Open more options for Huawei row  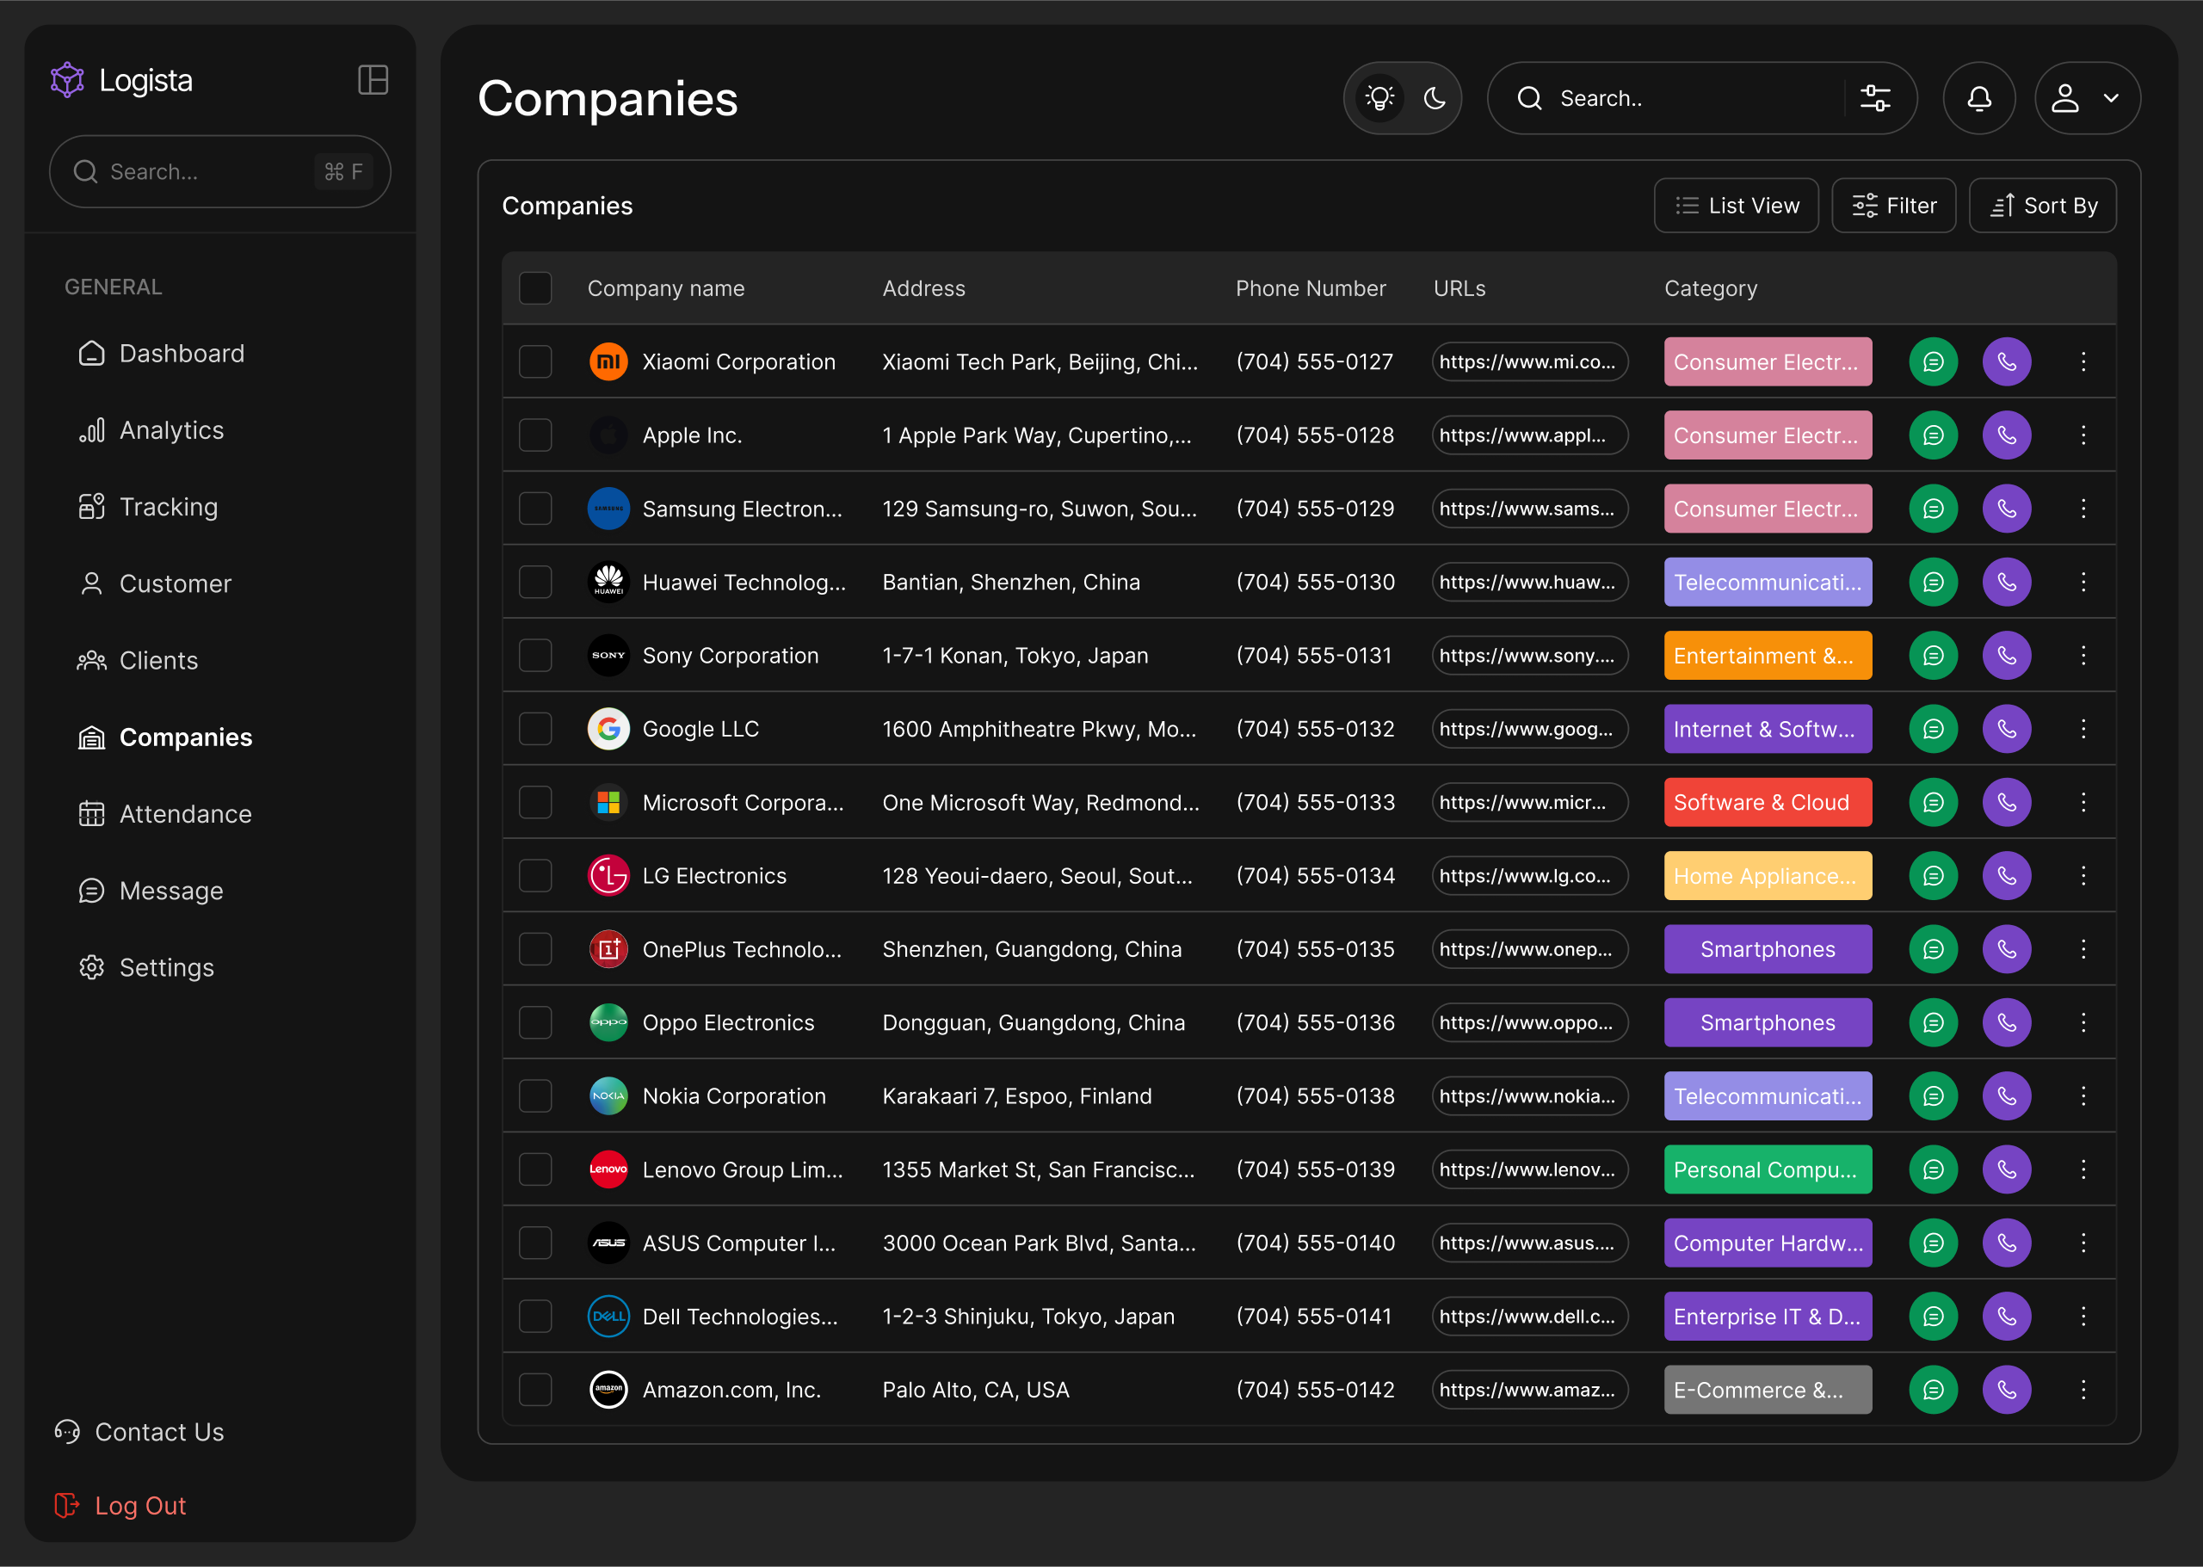point(2083,582)
